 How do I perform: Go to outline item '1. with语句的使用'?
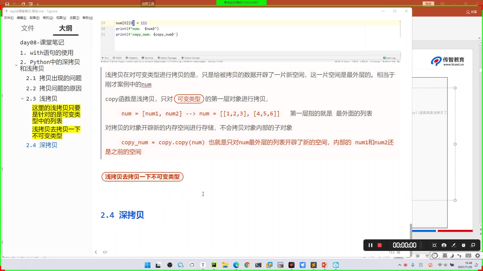pyautogui.click(x=47, y=53)
